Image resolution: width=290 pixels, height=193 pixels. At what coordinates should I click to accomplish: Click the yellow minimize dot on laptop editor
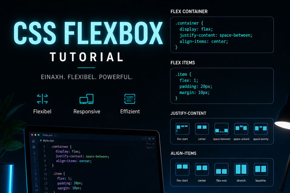tap(35, 135)
